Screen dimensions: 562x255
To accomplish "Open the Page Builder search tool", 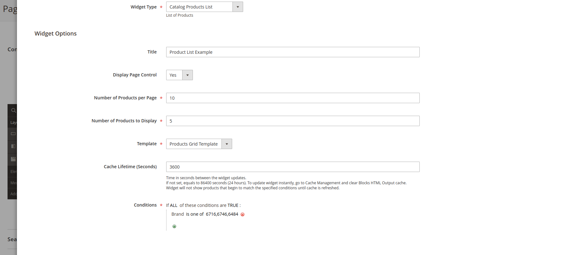I will 13,110.
